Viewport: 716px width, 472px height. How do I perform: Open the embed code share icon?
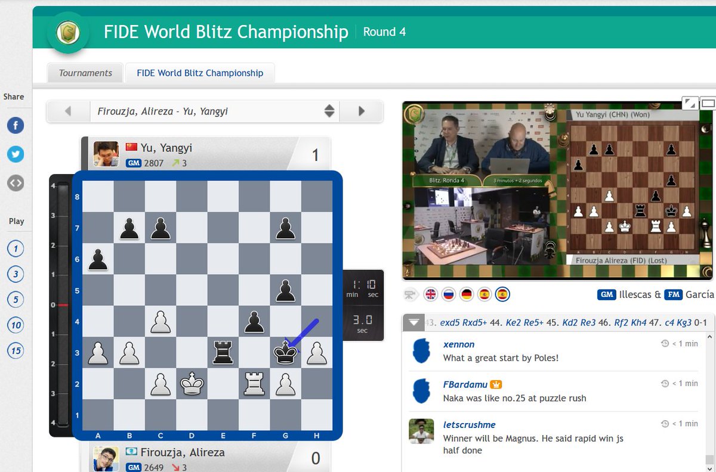coord(16,184)
